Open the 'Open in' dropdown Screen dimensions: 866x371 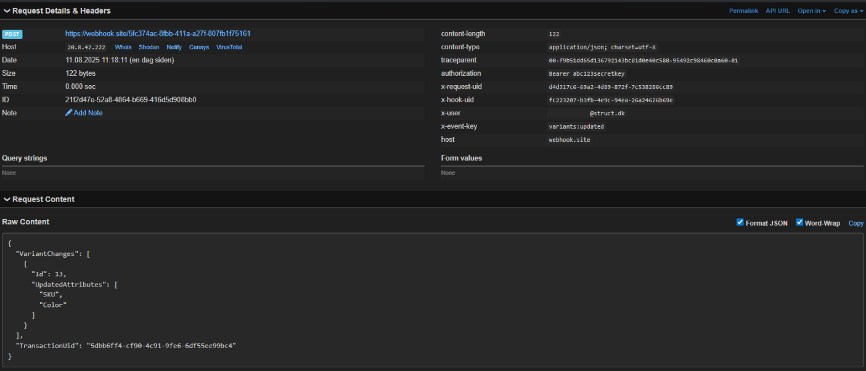pyautogui.click(x=811, y=10)
